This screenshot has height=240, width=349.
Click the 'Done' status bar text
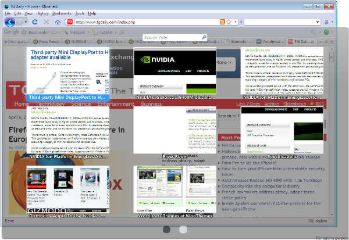coord(9,221)
